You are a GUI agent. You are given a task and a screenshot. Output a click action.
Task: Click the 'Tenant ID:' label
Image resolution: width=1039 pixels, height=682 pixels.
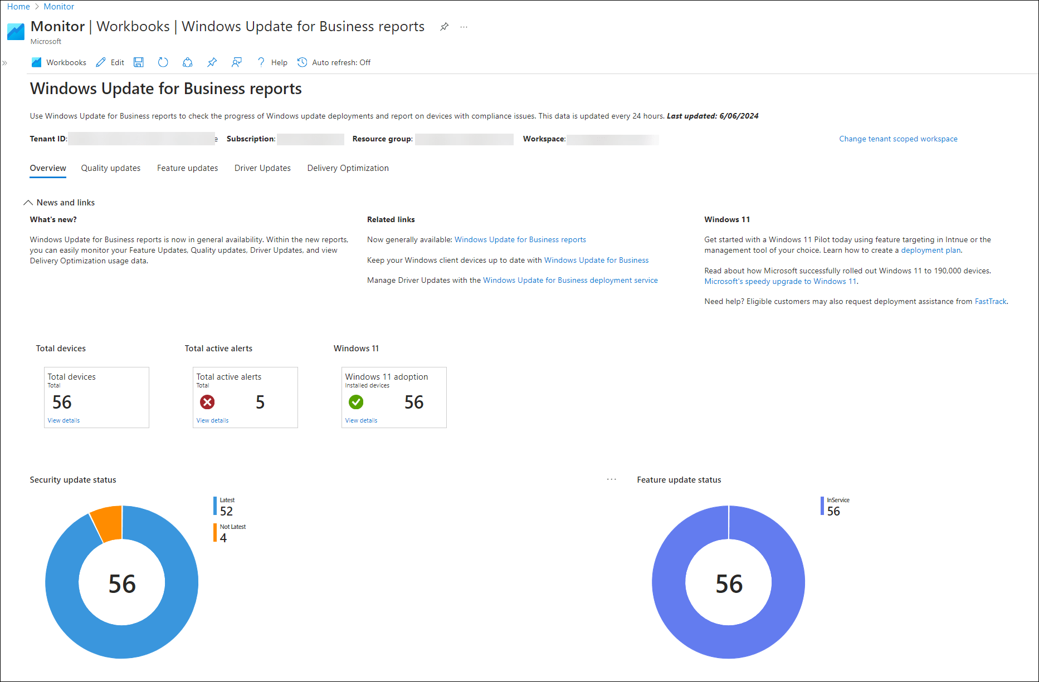(x=48, y=139)
